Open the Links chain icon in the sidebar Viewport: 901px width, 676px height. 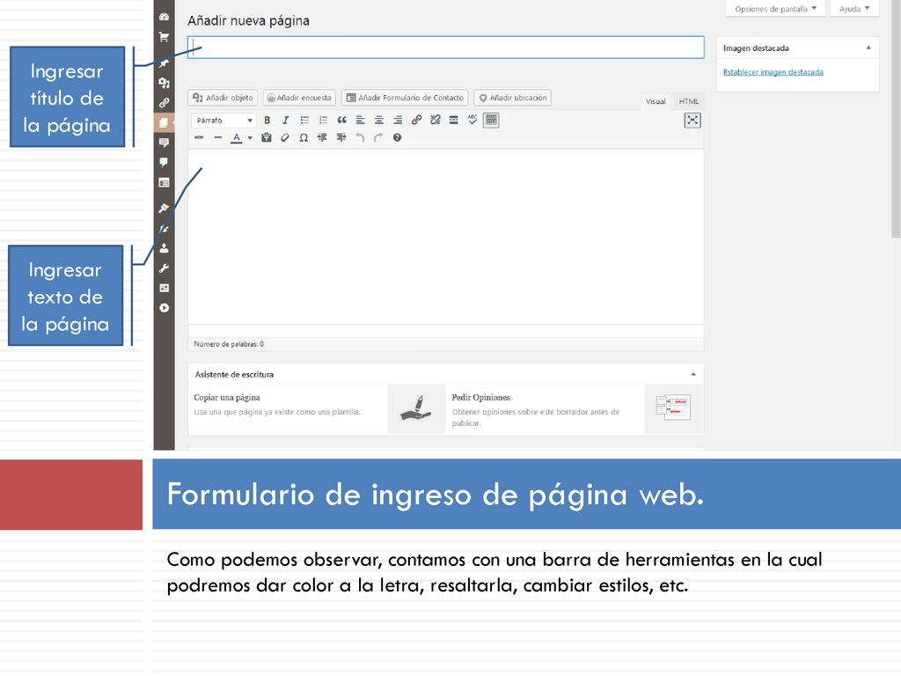pos(164,103)
